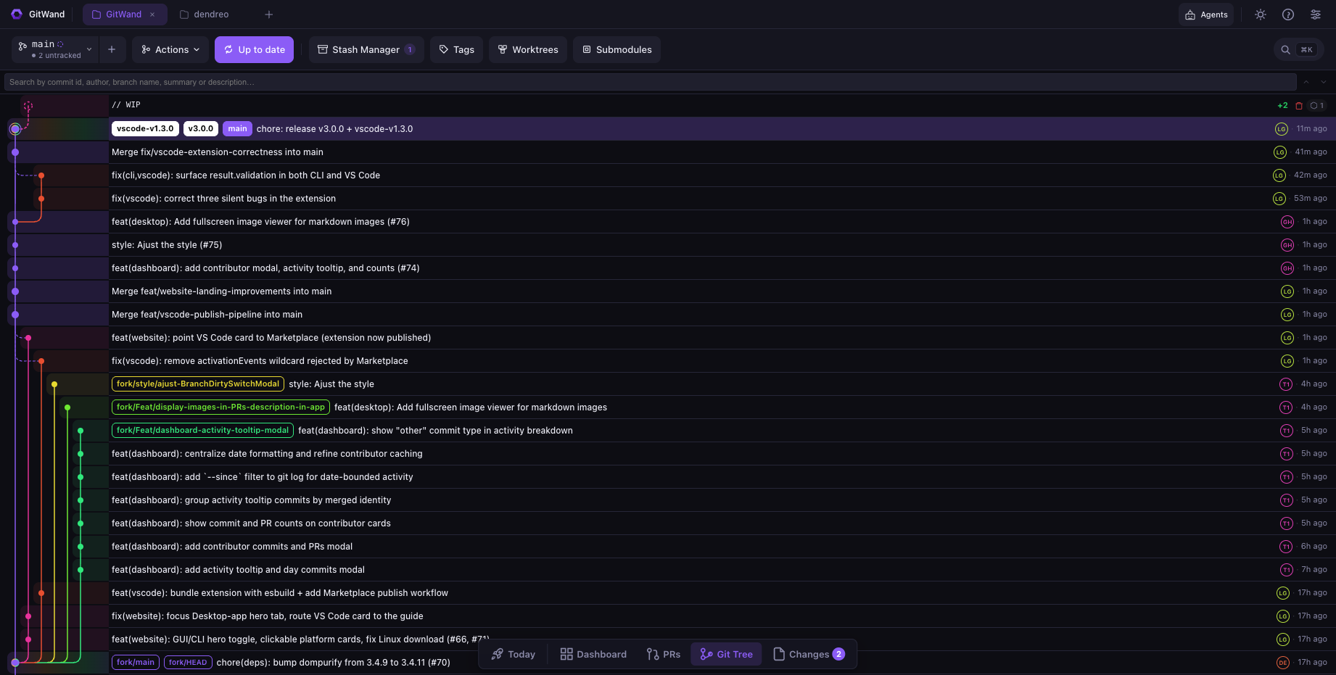Discard WIP changes with trash icon
This screenshot has height=675, width=1336.
pyautogui.click(x=1299, y=106)
